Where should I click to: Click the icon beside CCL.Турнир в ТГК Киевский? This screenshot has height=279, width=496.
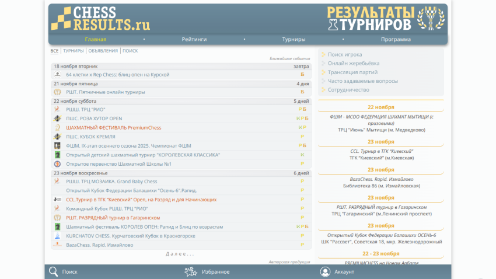click(x=57, y=200)
